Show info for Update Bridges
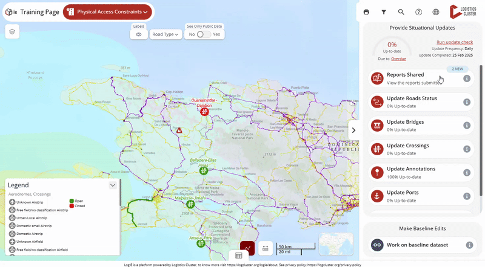485x267 pixels. [x=467, y=126]
